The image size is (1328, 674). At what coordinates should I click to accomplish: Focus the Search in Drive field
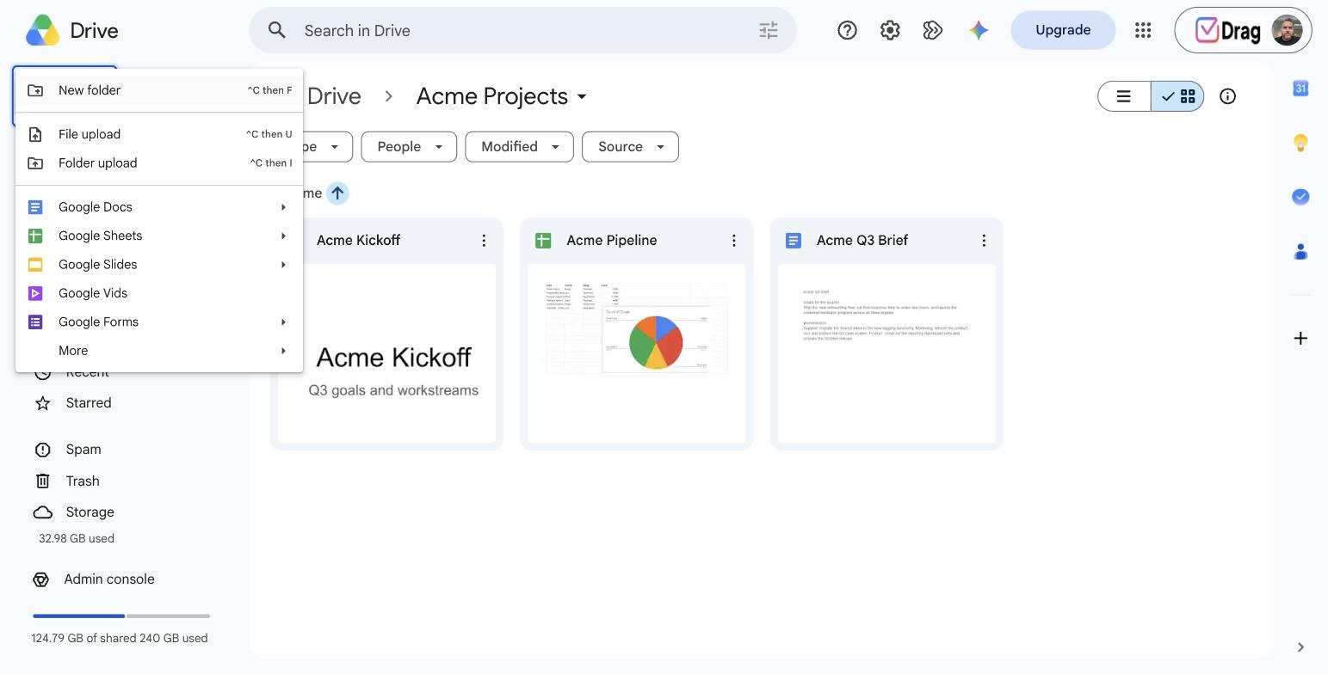pyautogui.click(x=523, y=31)
